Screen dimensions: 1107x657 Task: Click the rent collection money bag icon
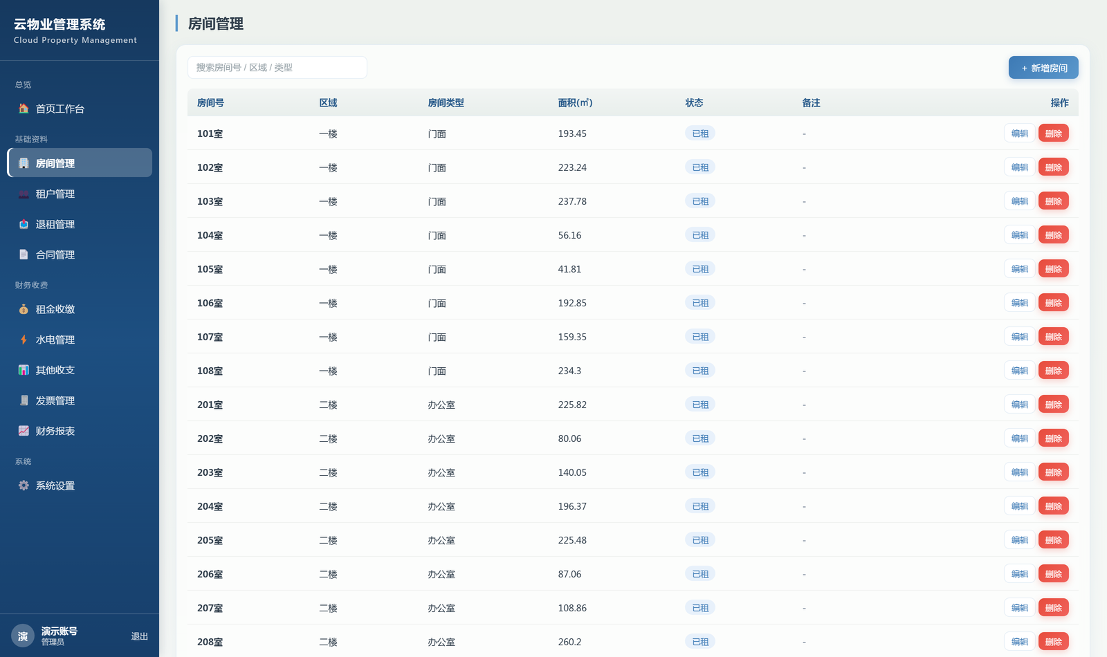(x=24, y=309)
